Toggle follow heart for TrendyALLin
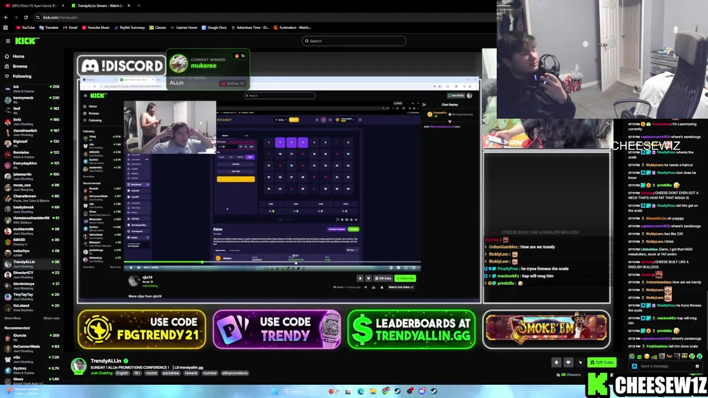The image size is (708, 398). (568, 363)
